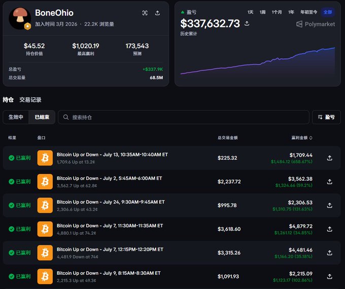Click the gold badge on the avatar

pos(27,26)
